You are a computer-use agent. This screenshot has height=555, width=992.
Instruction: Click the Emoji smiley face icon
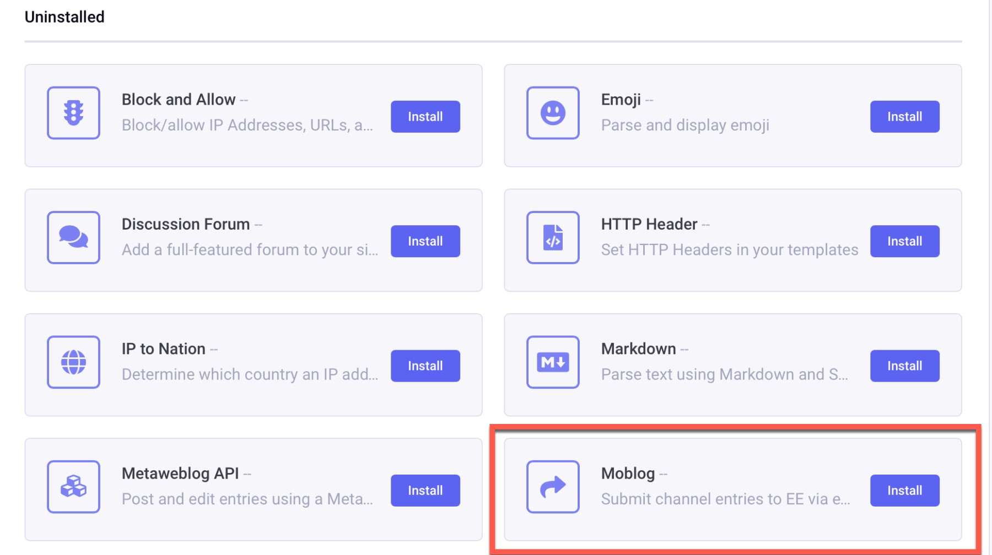pos(553,113)
